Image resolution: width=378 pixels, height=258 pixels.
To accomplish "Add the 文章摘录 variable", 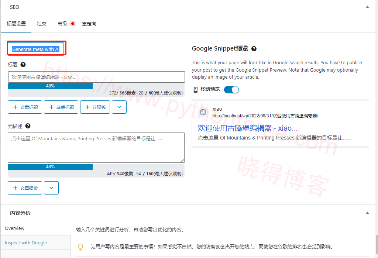I will (25, 188).
